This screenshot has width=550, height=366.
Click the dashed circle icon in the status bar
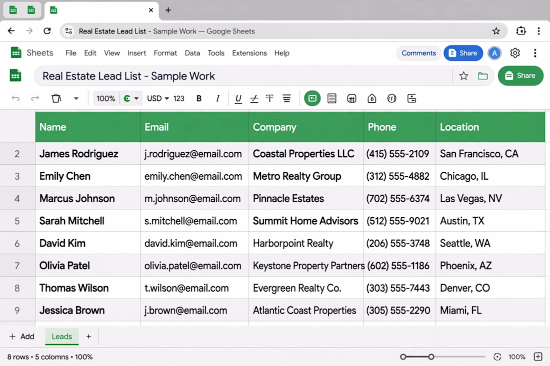pos(497,357)
